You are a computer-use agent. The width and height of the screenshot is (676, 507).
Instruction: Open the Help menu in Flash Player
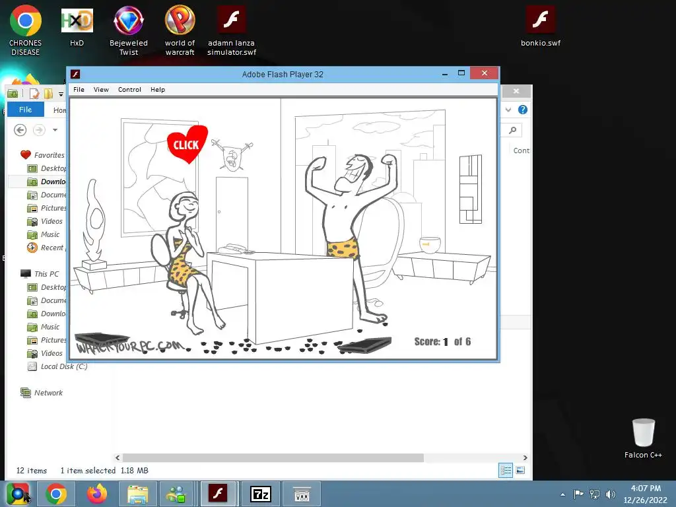pos(157,89)
